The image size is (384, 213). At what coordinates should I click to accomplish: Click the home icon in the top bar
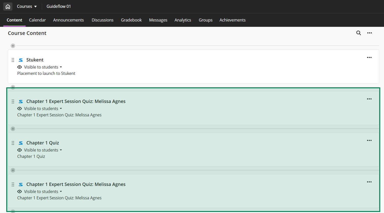click(x=8, y=7)
